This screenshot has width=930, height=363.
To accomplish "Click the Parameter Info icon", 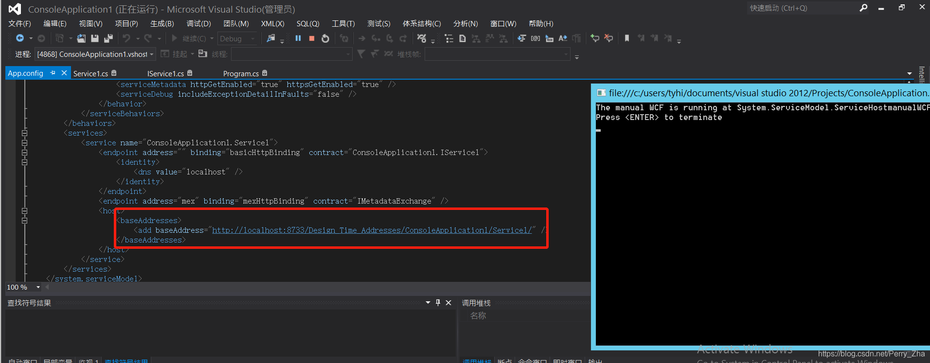I will (549, 38).
